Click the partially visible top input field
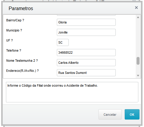 [x=86, y=15]
